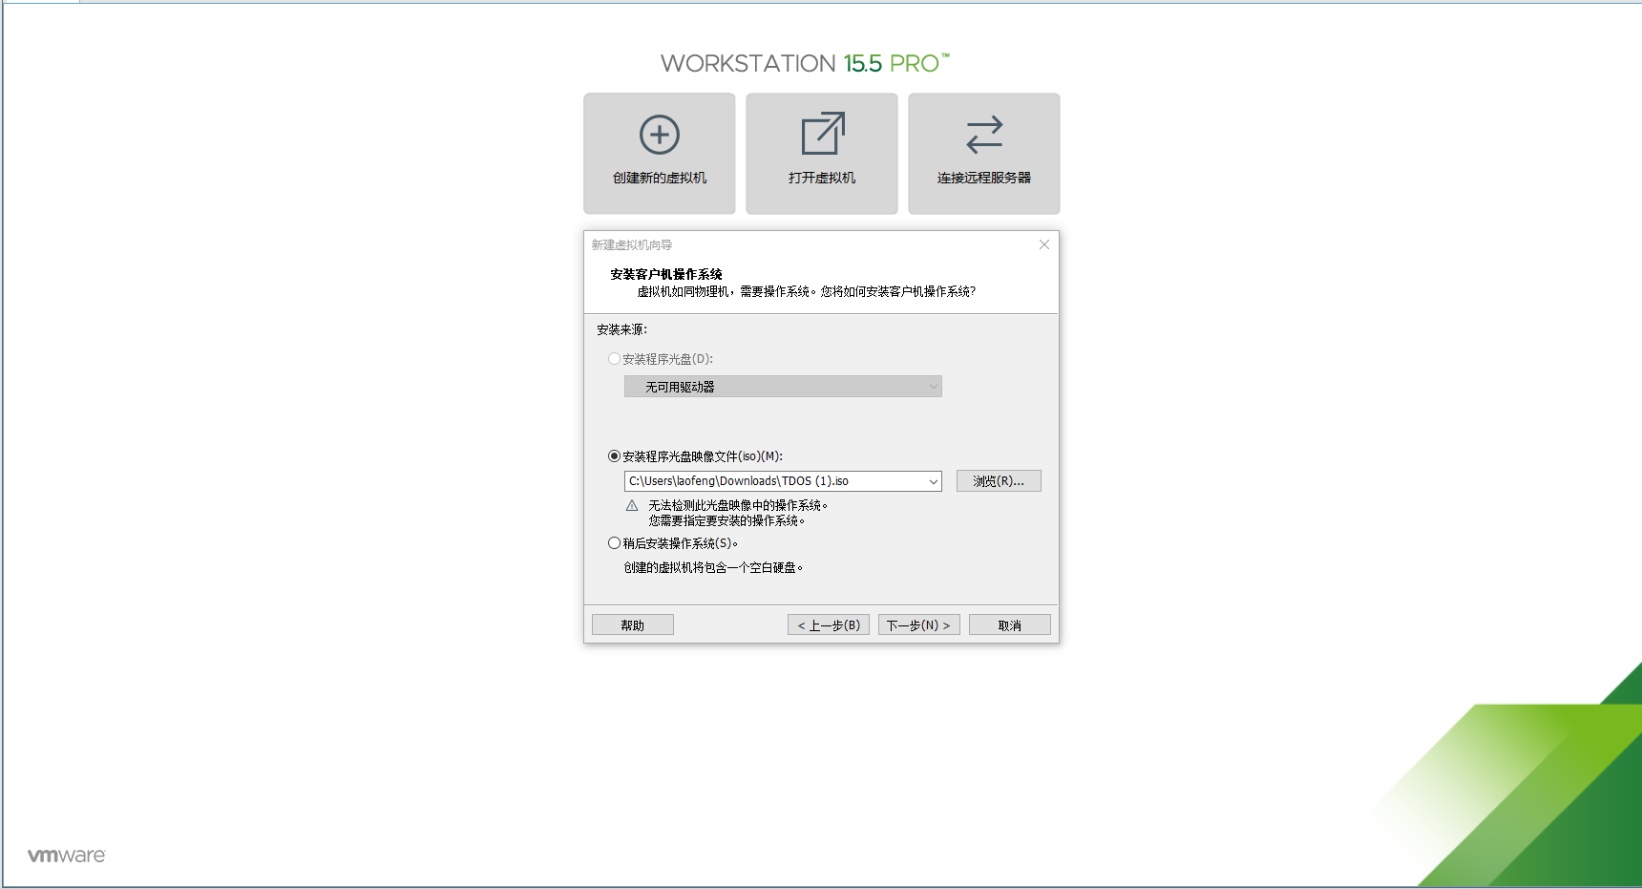Expand the ISO file path dropdown arrow

click(933, 481)
